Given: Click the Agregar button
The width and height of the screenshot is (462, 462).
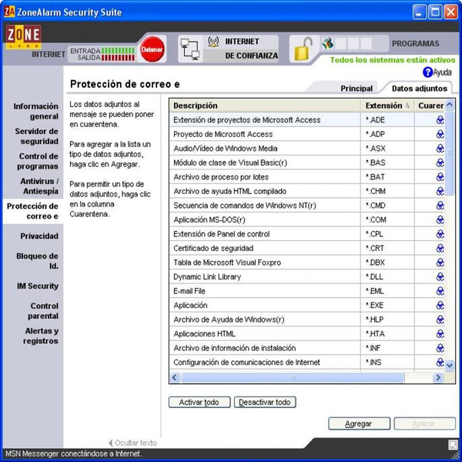Looking at the screenshot, I should point(359,423).
